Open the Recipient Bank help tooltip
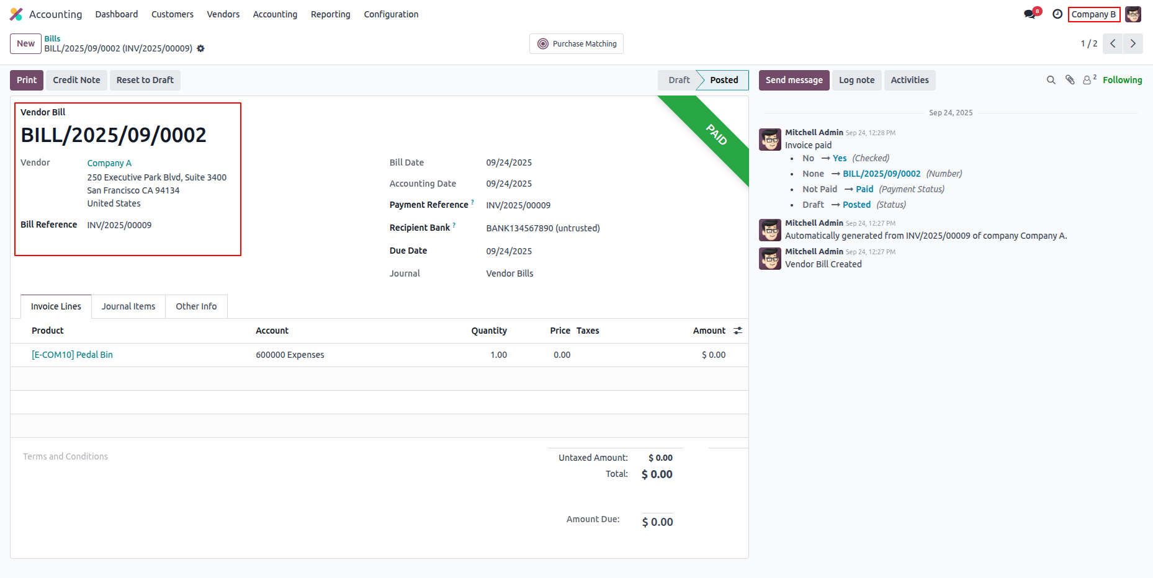 pyautogui.click(x=454, y=224)
